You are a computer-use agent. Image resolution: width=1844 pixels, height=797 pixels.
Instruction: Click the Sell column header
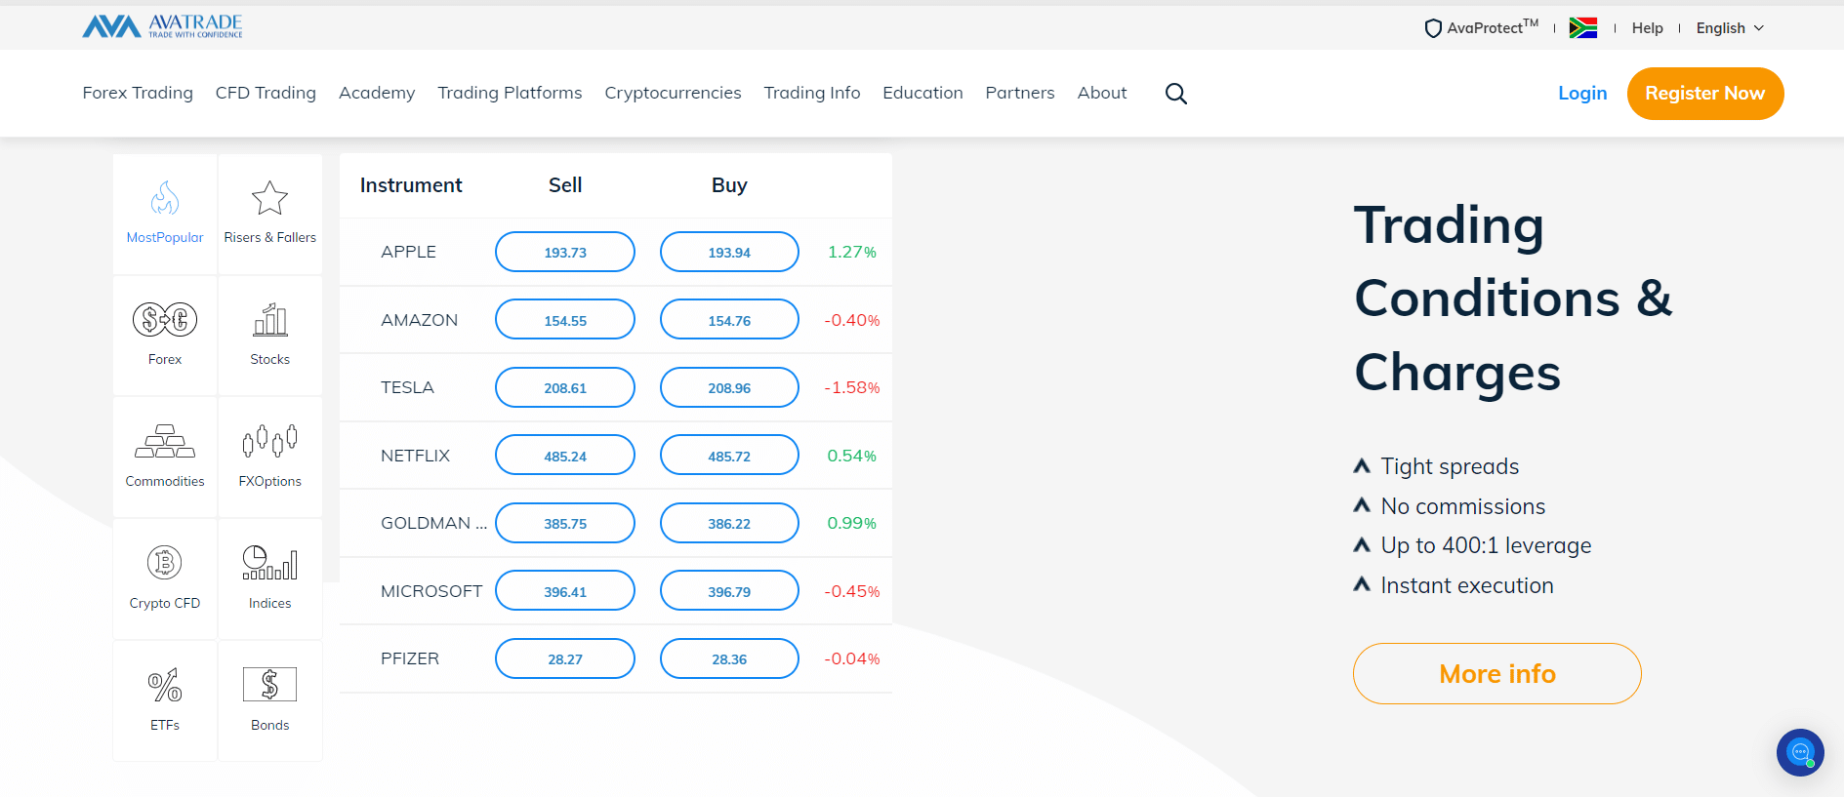coord(565,185)
